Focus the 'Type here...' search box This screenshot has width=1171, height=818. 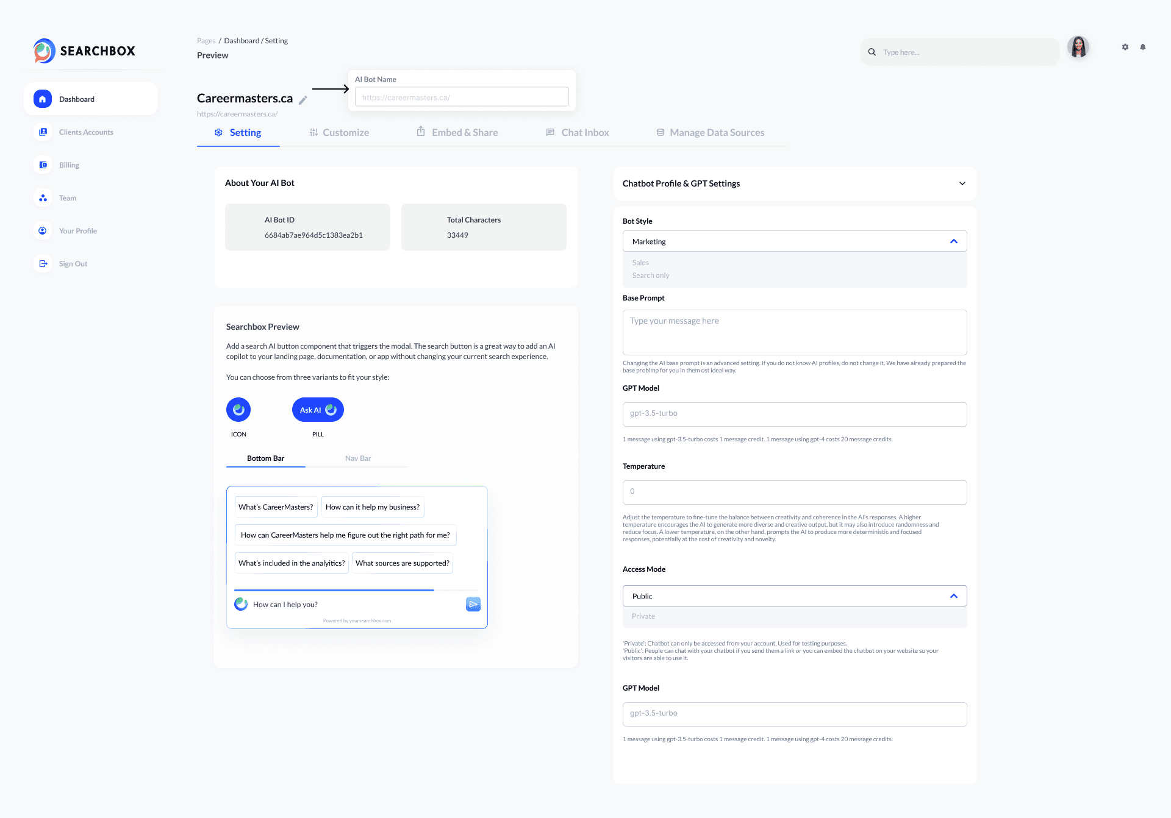tap(960, 52)
